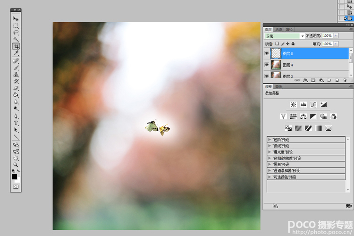This screenshot has height=236, width=354.
Task: Select the Crop tool
Action: pos(16,46)
